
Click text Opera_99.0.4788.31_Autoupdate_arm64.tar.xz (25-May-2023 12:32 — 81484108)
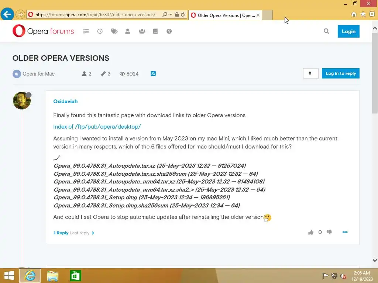point(159,182)
